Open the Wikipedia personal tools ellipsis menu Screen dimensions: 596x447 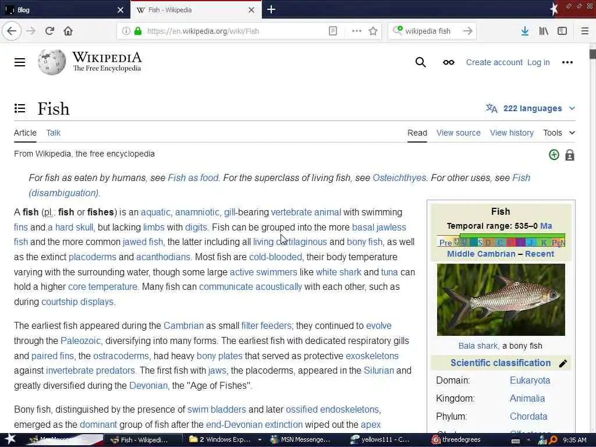coord(567,62)
